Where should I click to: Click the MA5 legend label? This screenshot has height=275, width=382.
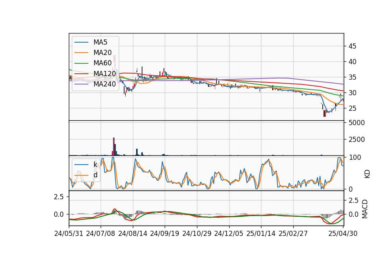tap(100, 42)
